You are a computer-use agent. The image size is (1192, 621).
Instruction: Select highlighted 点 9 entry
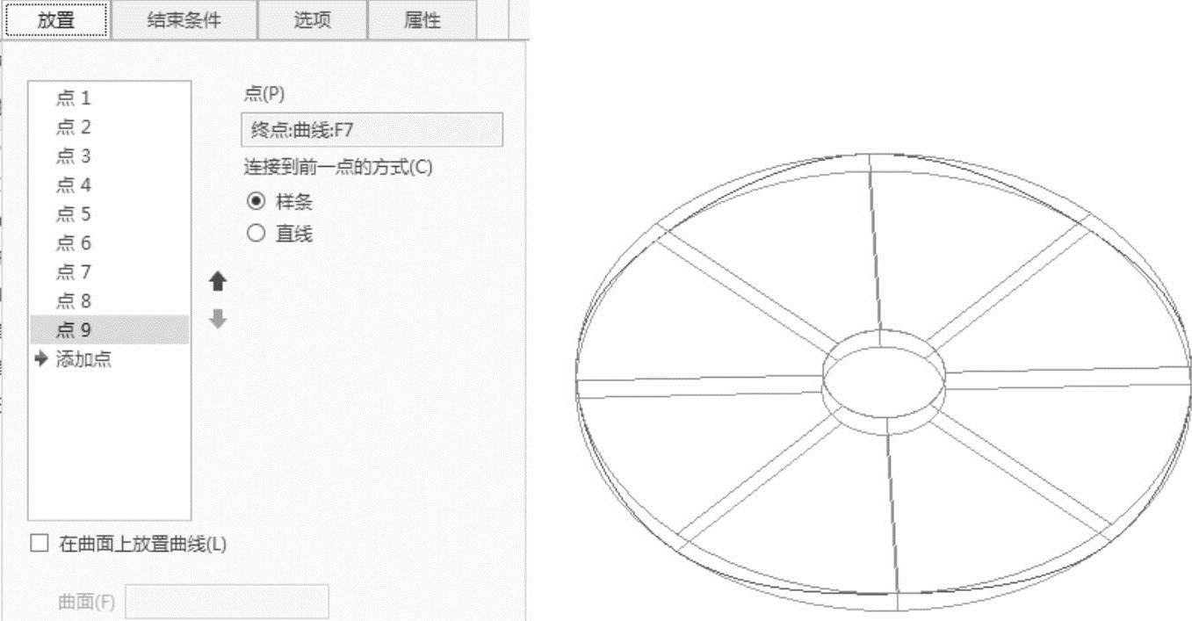pos(110,329)
